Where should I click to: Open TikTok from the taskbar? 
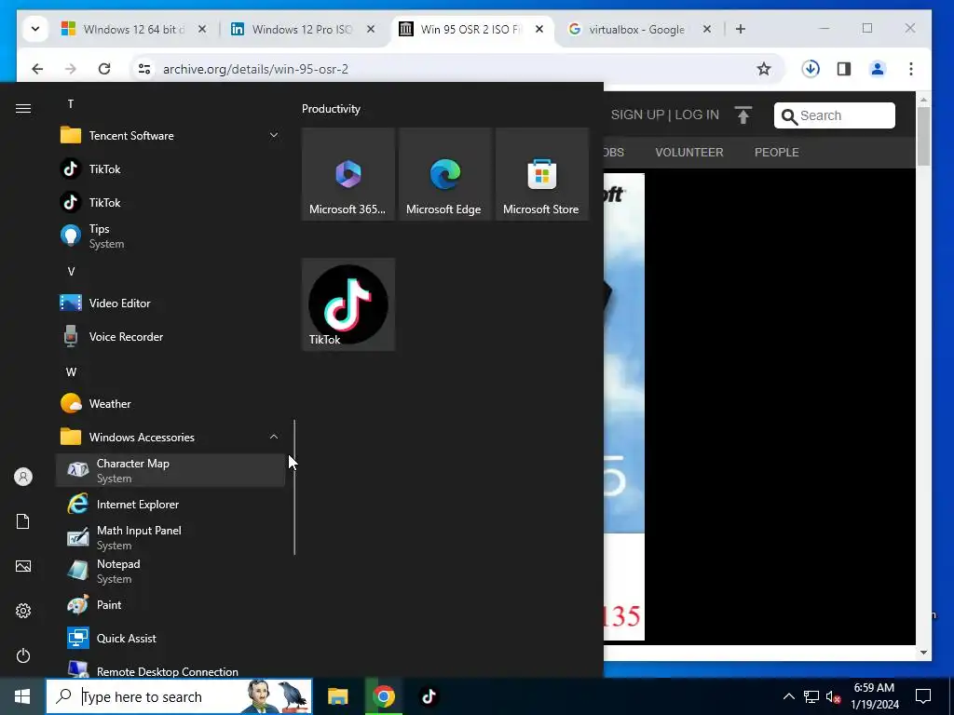429,696
